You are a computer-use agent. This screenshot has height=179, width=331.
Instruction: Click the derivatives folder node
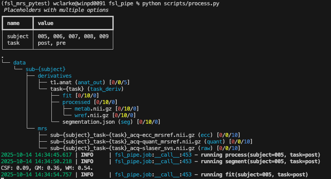tap(54, 76)
